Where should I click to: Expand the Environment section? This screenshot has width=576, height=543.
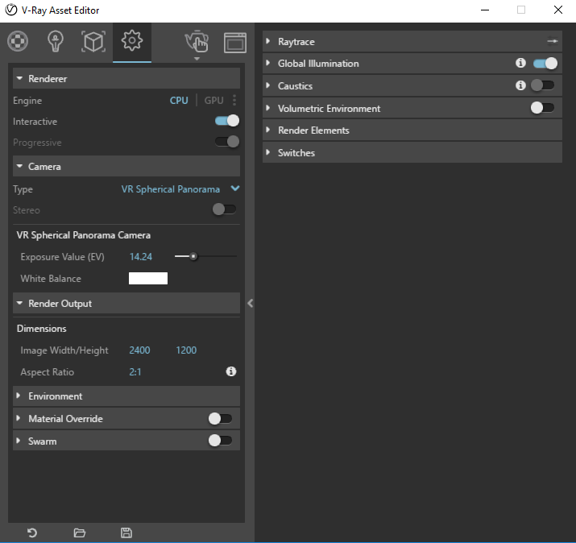point(126,396)
